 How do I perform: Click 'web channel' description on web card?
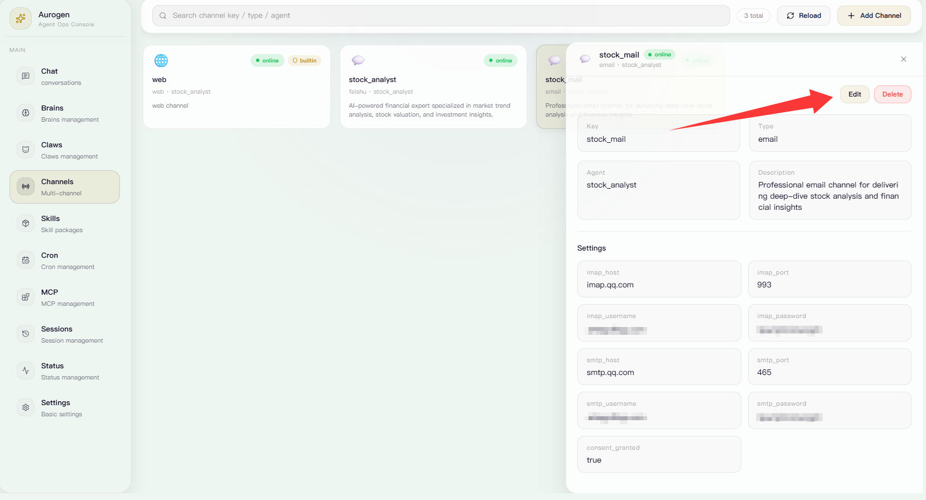pos(170,105)
